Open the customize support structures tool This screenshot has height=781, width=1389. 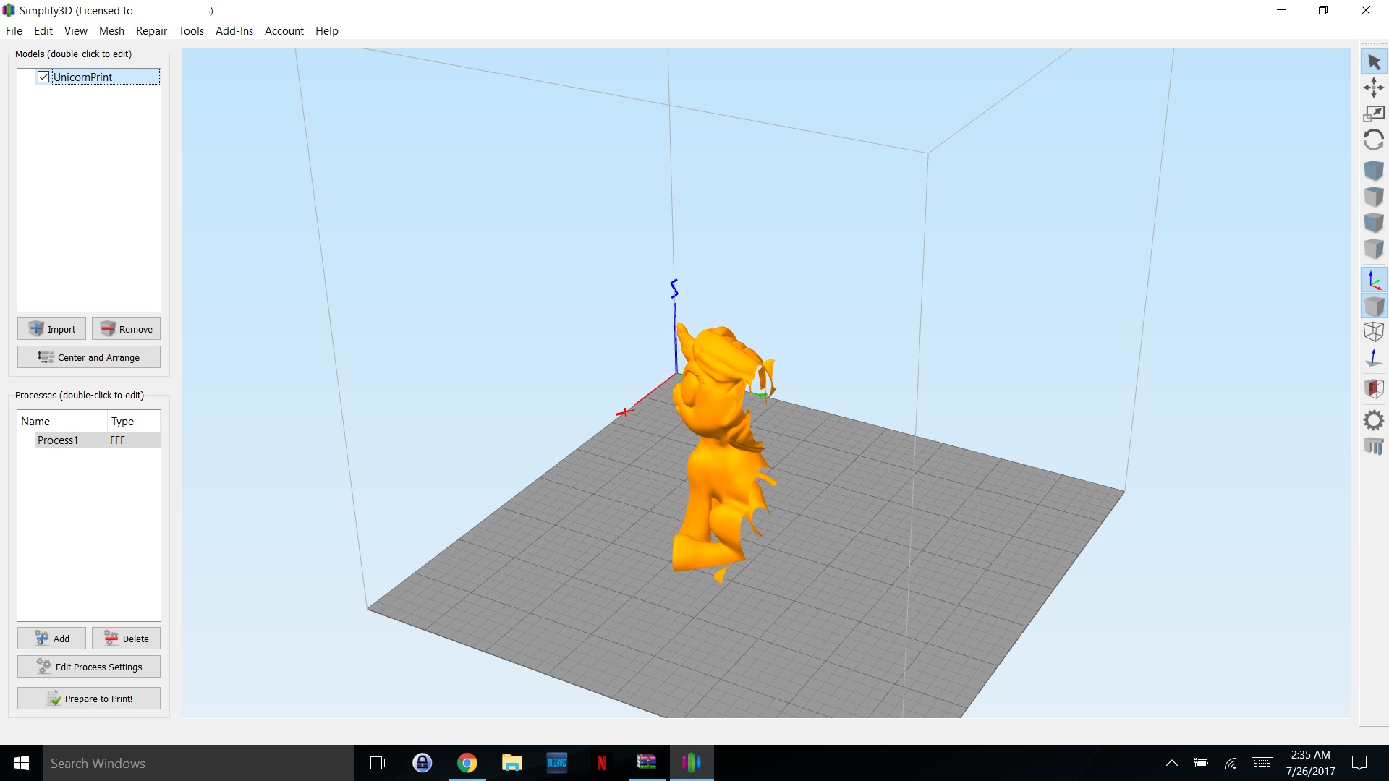point(1374,446)
